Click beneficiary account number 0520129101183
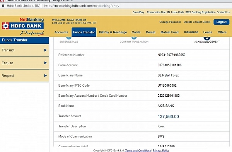 point(169,96)
